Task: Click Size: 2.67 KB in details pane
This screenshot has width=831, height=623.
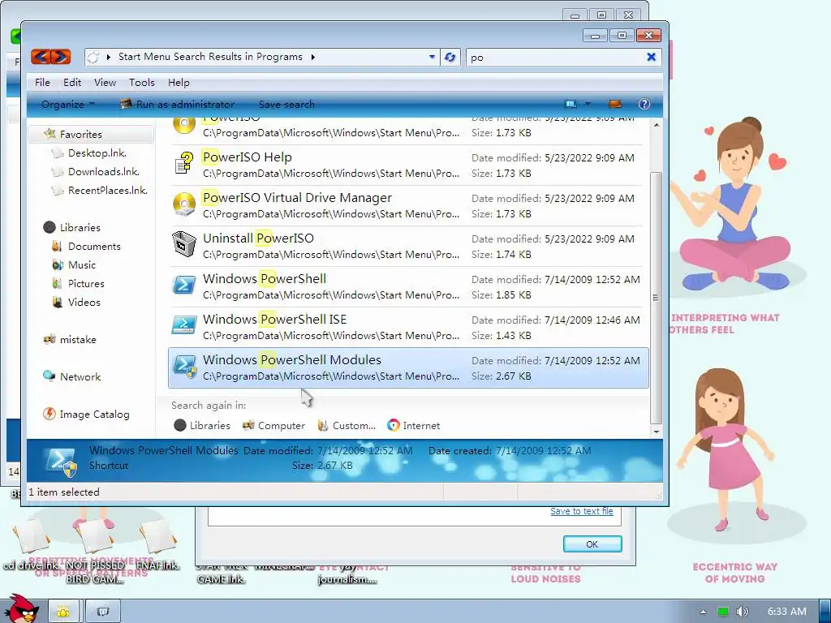Action: click(x=322, y=465)
